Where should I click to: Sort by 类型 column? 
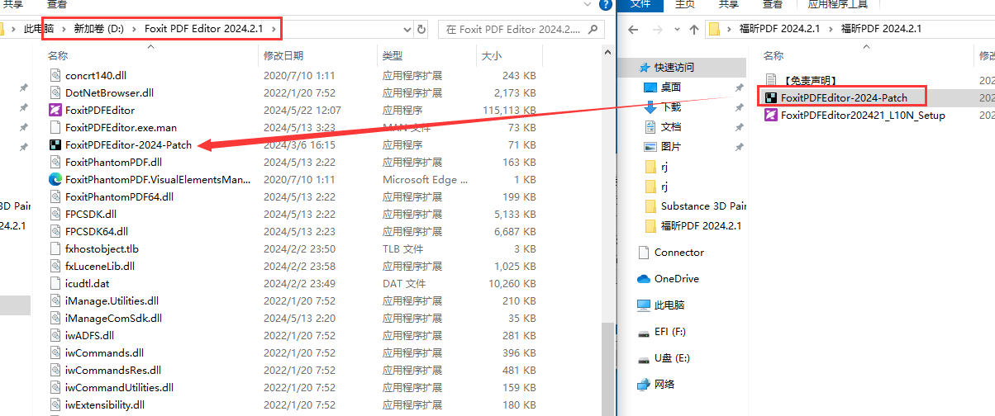(392, 56)
